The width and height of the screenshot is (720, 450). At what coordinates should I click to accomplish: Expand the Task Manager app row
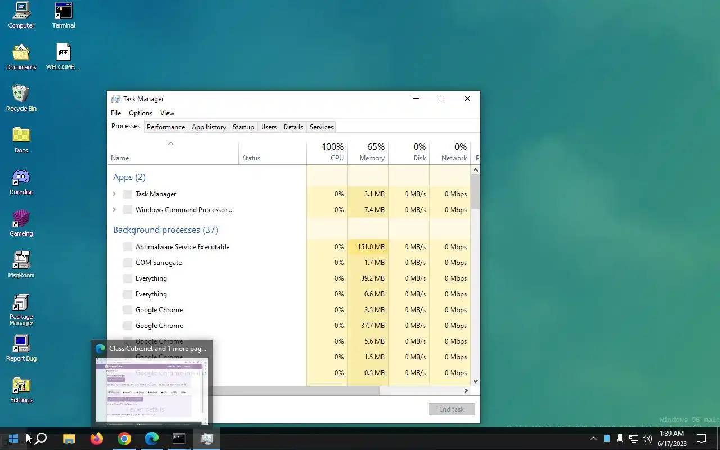tap(114, 194)
